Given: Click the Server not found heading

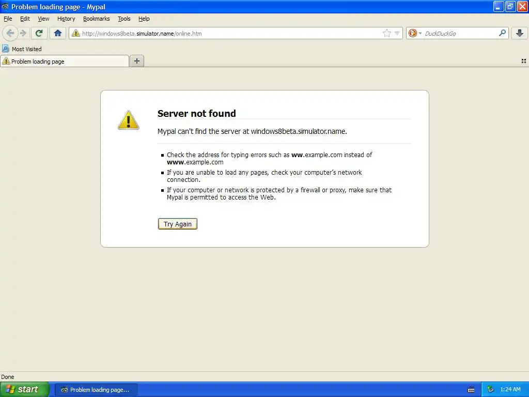Looking at the screenshot, I should [197, 113].
